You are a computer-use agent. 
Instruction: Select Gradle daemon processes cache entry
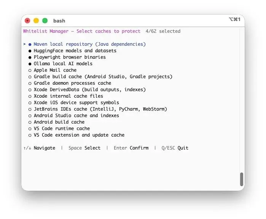click(x=72, y=83)
